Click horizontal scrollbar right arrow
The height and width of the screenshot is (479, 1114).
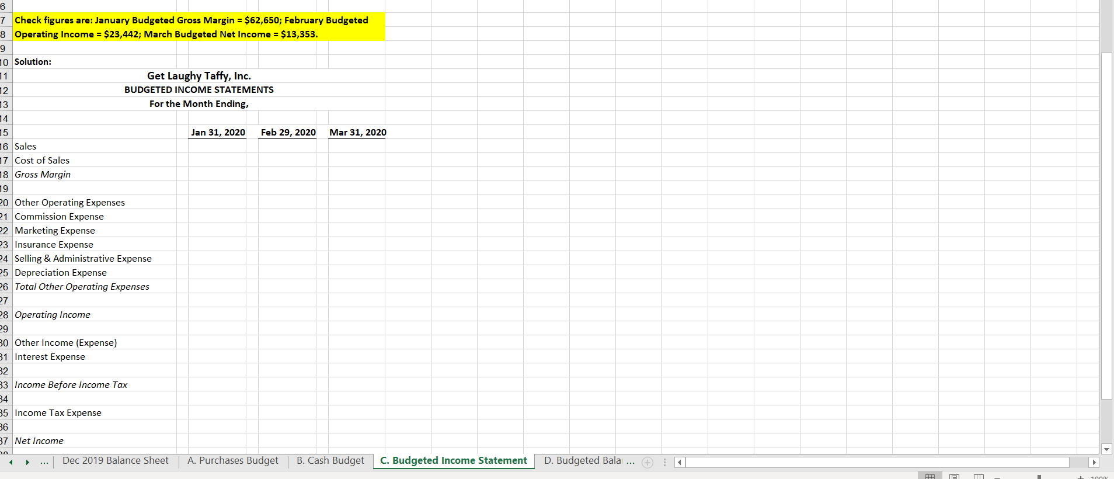pyautogui.click(x=1094, y=462)
